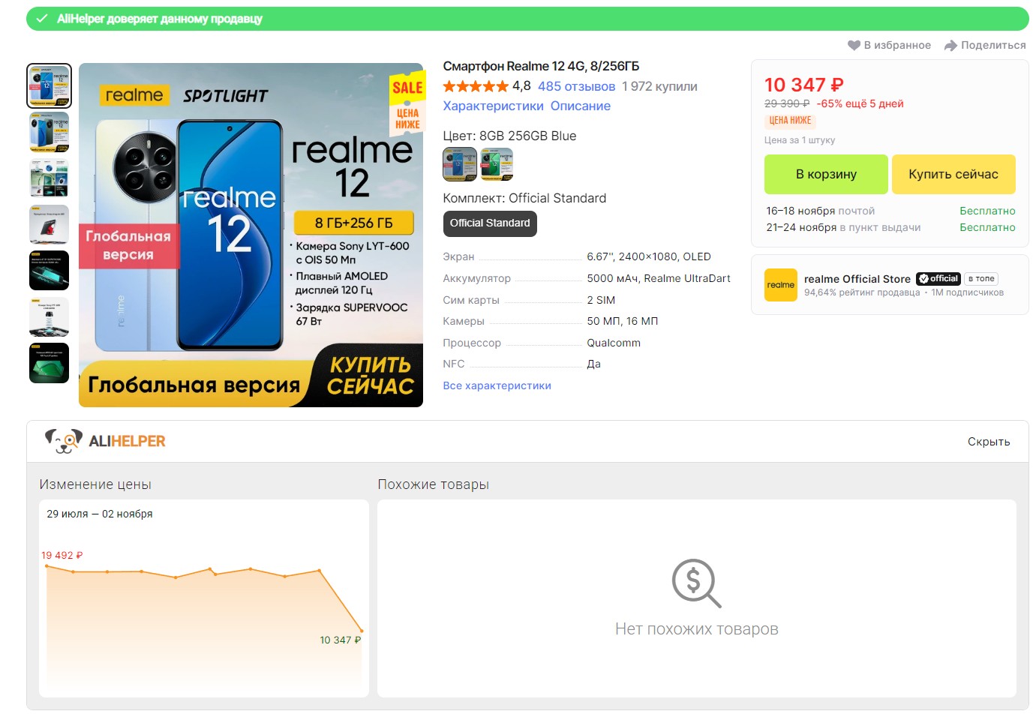Choose the Official Standard bundle option
The width and height of the screenshot is (1036, 714).
coord(490,223)
